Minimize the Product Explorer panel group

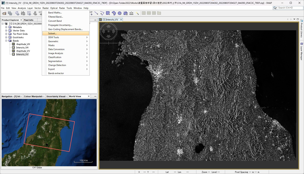click(95, 20)
